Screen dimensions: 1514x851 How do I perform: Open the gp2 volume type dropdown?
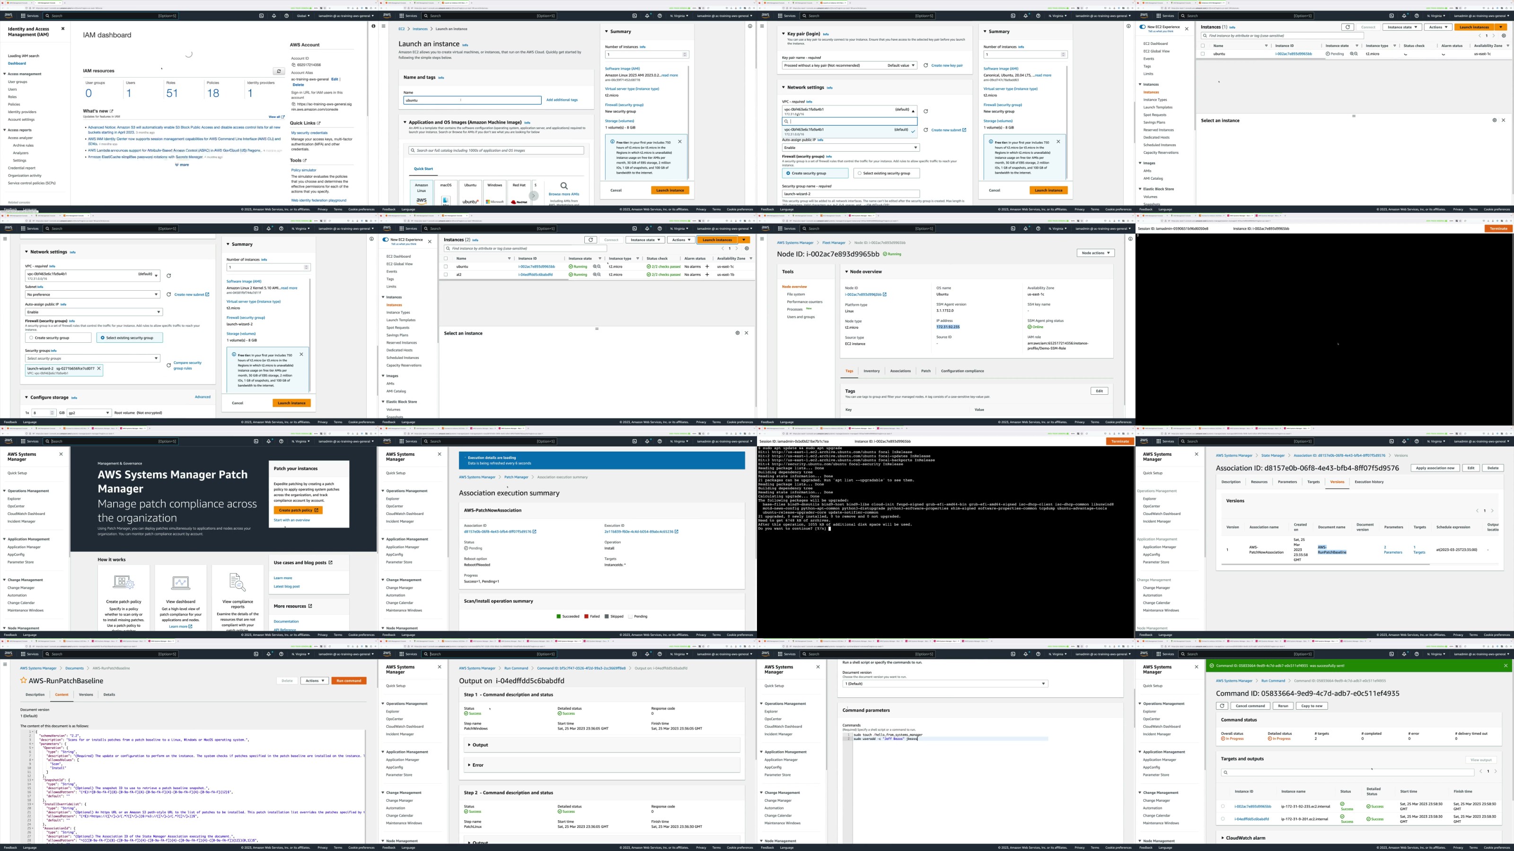(89, 413)
